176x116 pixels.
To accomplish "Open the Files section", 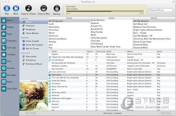I will tap(10, 61).
